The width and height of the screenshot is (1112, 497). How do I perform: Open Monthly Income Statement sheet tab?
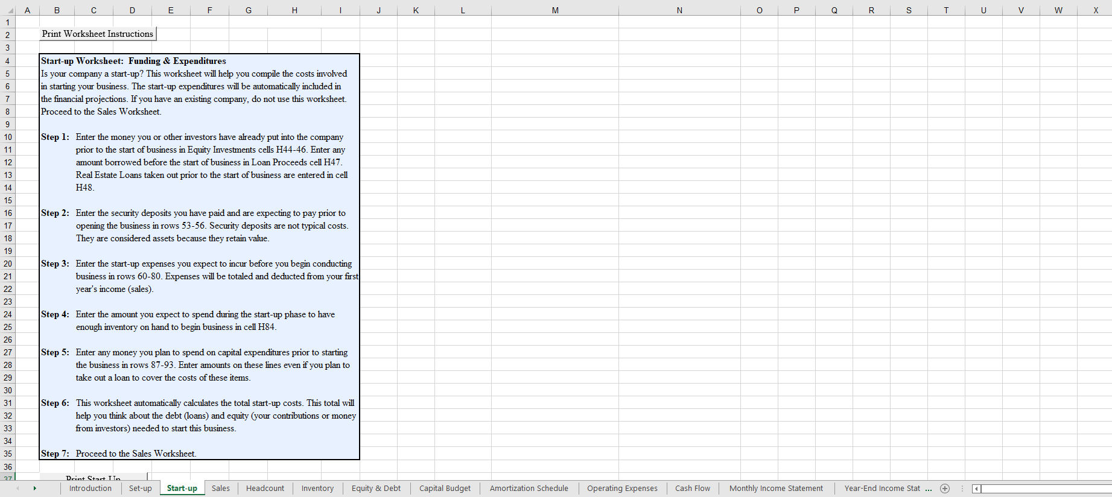point(775,489)
